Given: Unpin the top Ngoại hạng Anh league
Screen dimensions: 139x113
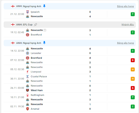Looking at the screenshot, I should 44,6.
